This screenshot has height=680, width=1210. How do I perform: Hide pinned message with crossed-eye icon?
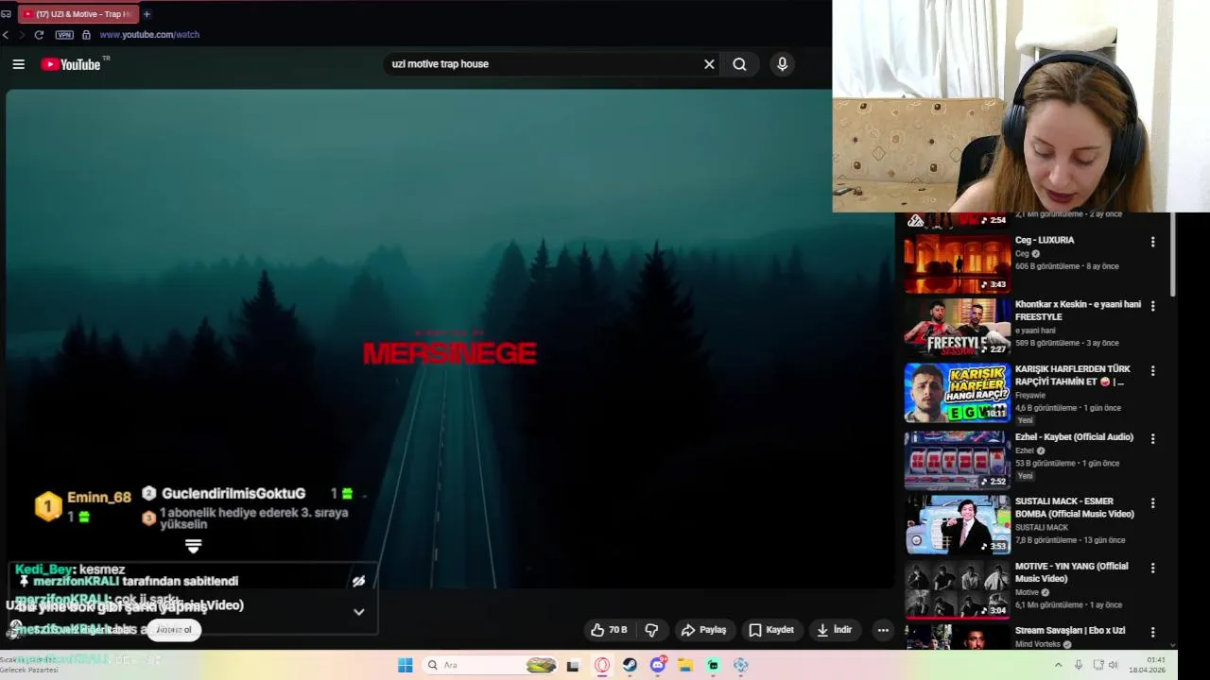coord(358,582)
